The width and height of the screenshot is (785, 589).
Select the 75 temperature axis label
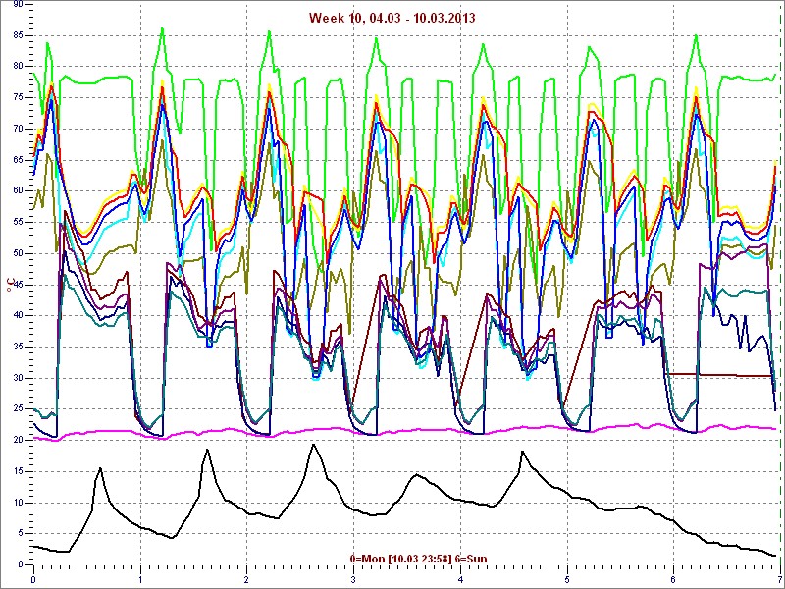tap(18, 97)
